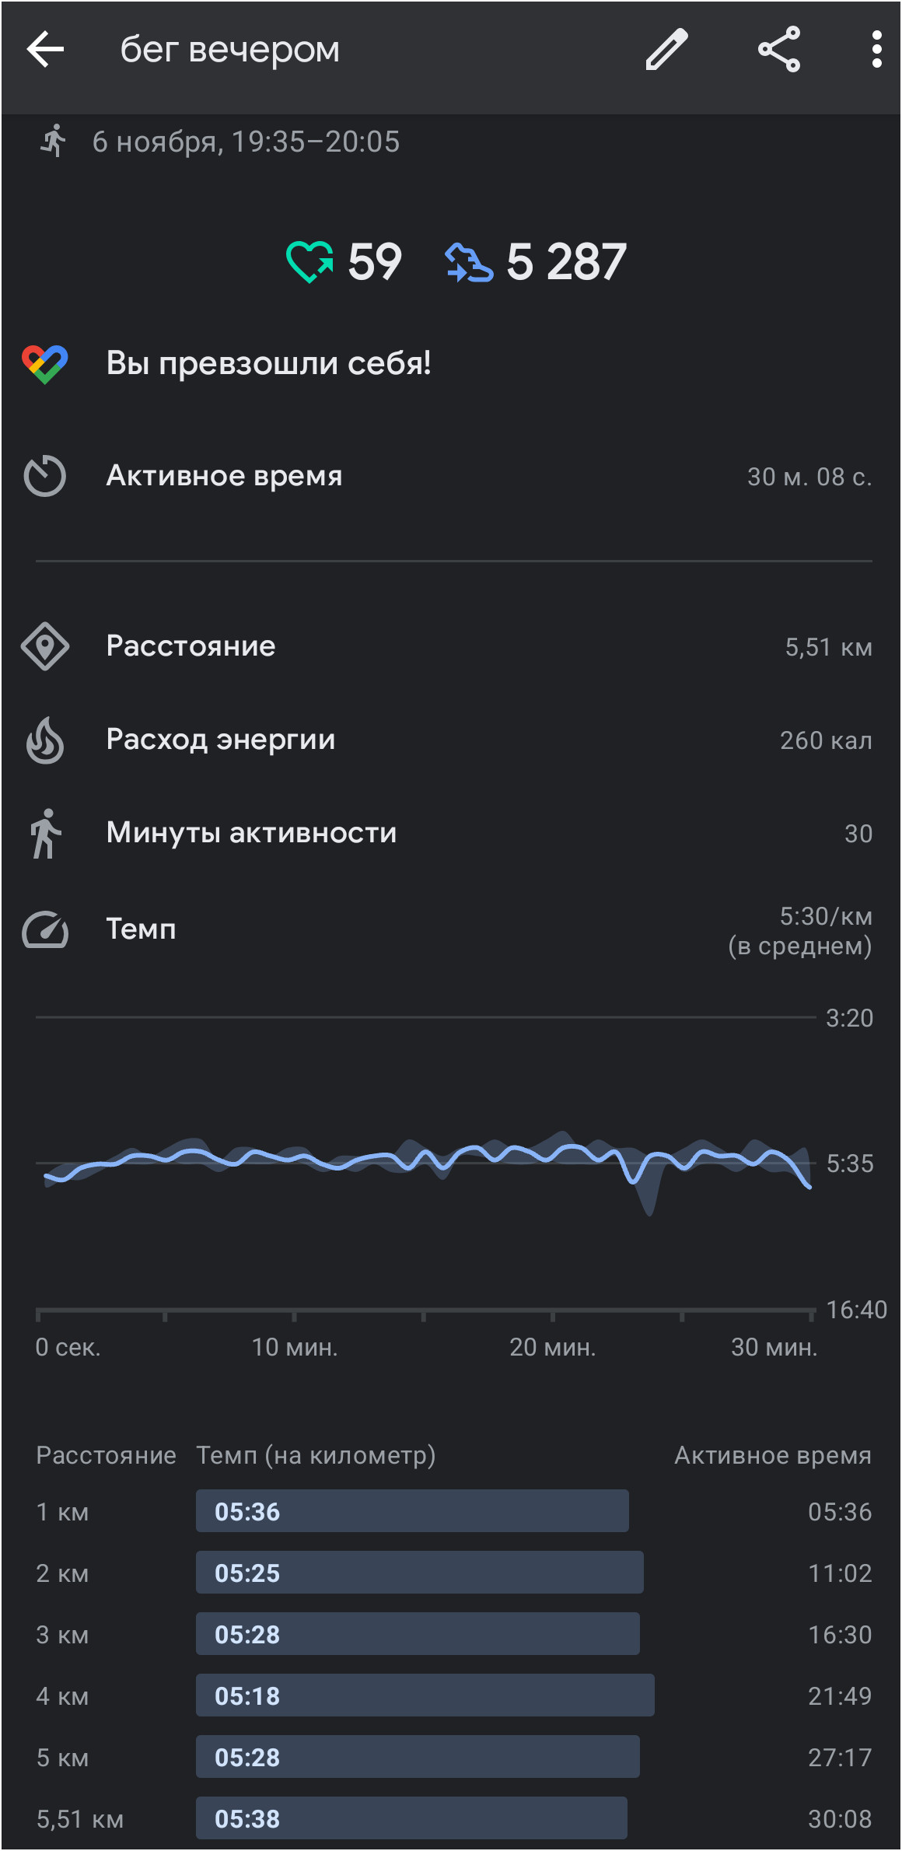Tap the pace speedometer icon
This screenshot has width=902, height=1851.
45,929
